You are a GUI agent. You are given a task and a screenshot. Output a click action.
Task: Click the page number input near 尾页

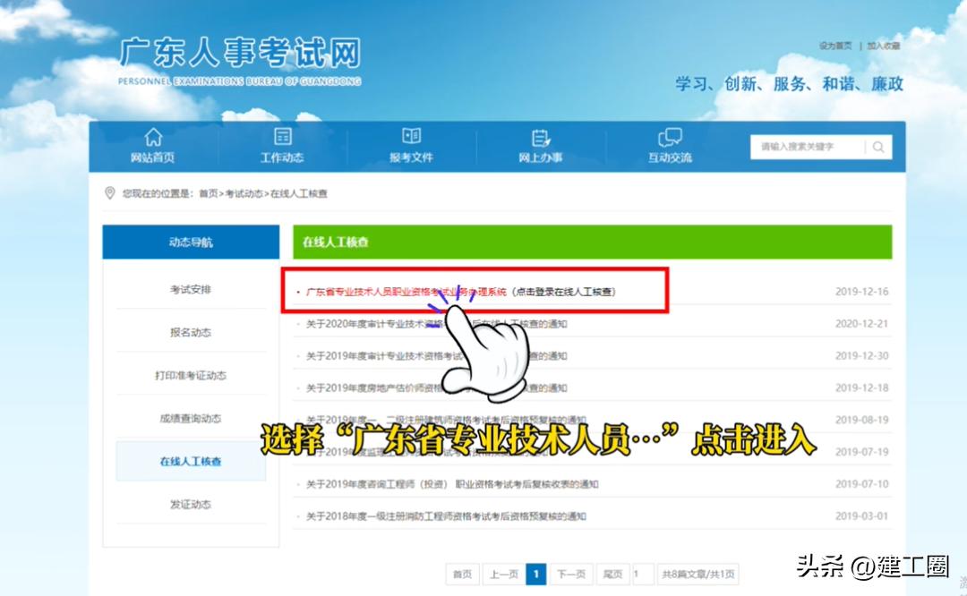click(x=642, y=575)
